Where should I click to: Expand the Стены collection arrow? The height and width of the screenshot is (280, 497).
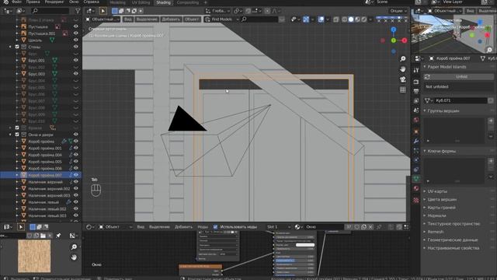click(10, 47)
